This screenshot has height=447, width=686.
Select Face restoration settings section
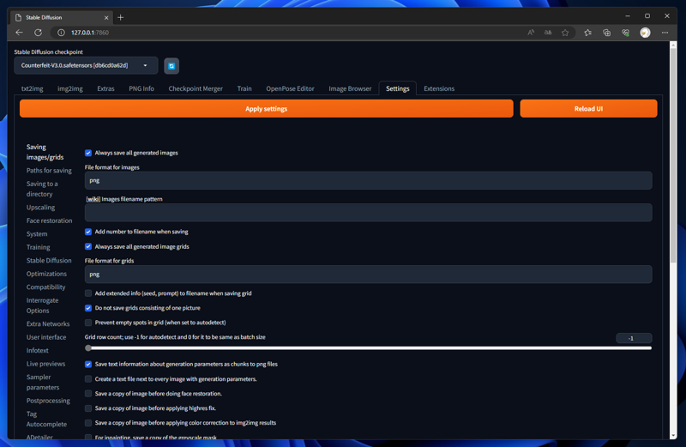[50, 220]
